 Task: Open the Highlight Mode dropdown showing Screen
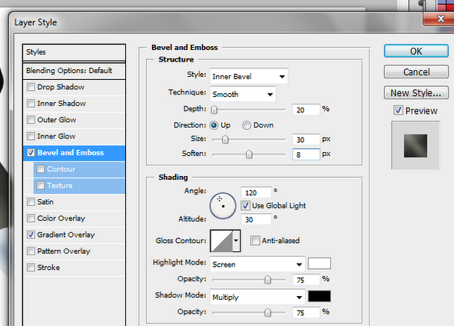click(x=257, y=264)
